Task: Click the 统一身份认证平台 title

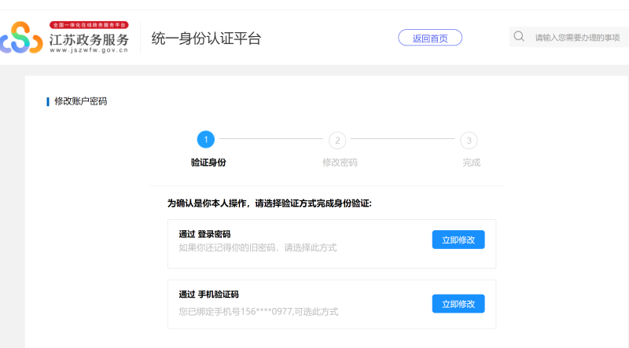Action: click(x=206, y=38)
